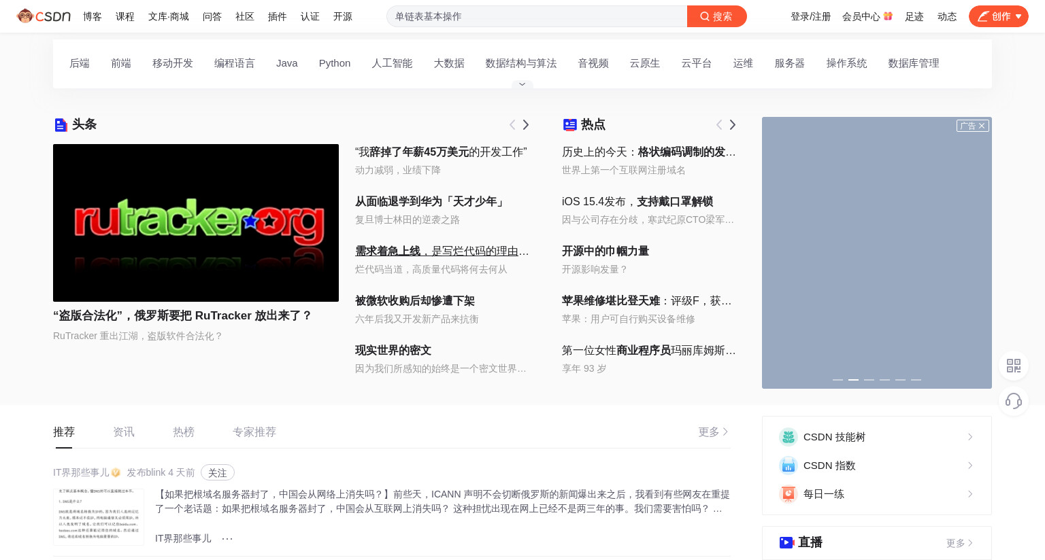
Task: Open 文库·商城 in the top navigation
Action: (169, 16)
